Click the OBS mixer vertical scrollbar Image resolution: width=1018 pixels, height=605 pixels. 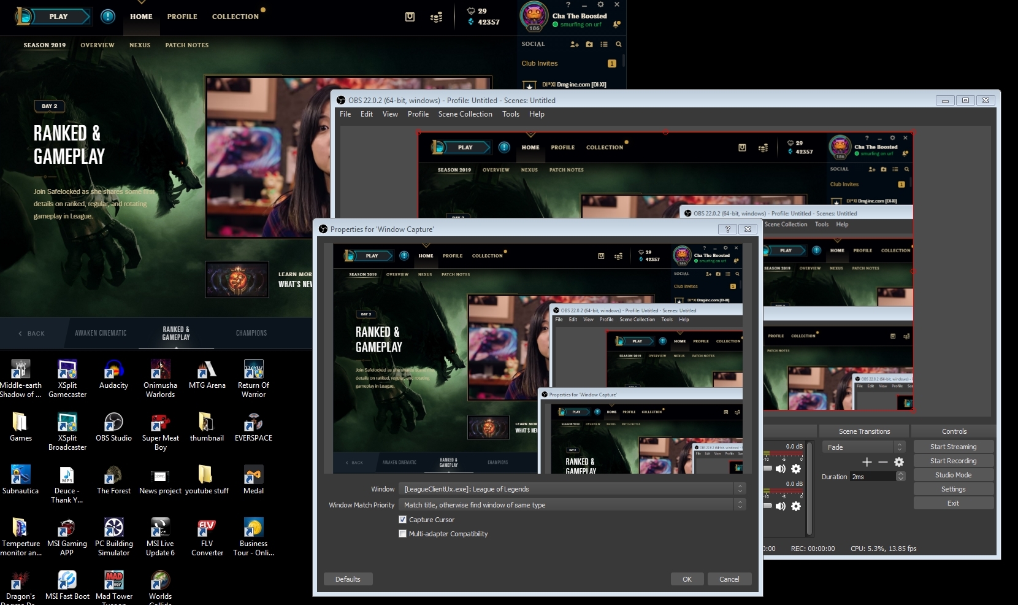pyautogui.click(x=809, y=488)
